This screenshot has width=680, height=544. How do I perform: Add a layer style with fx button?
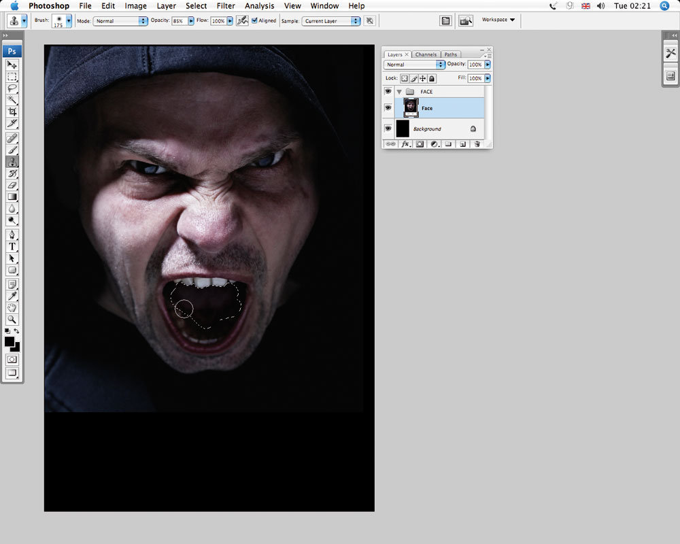pos(405,144)
